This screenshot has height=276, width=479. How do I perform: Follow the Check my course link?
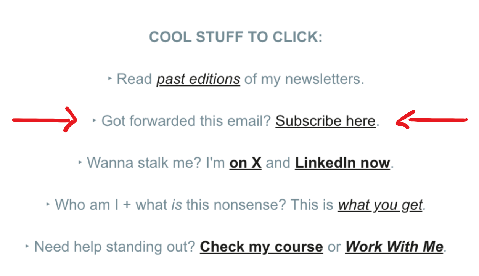(261, 247)
